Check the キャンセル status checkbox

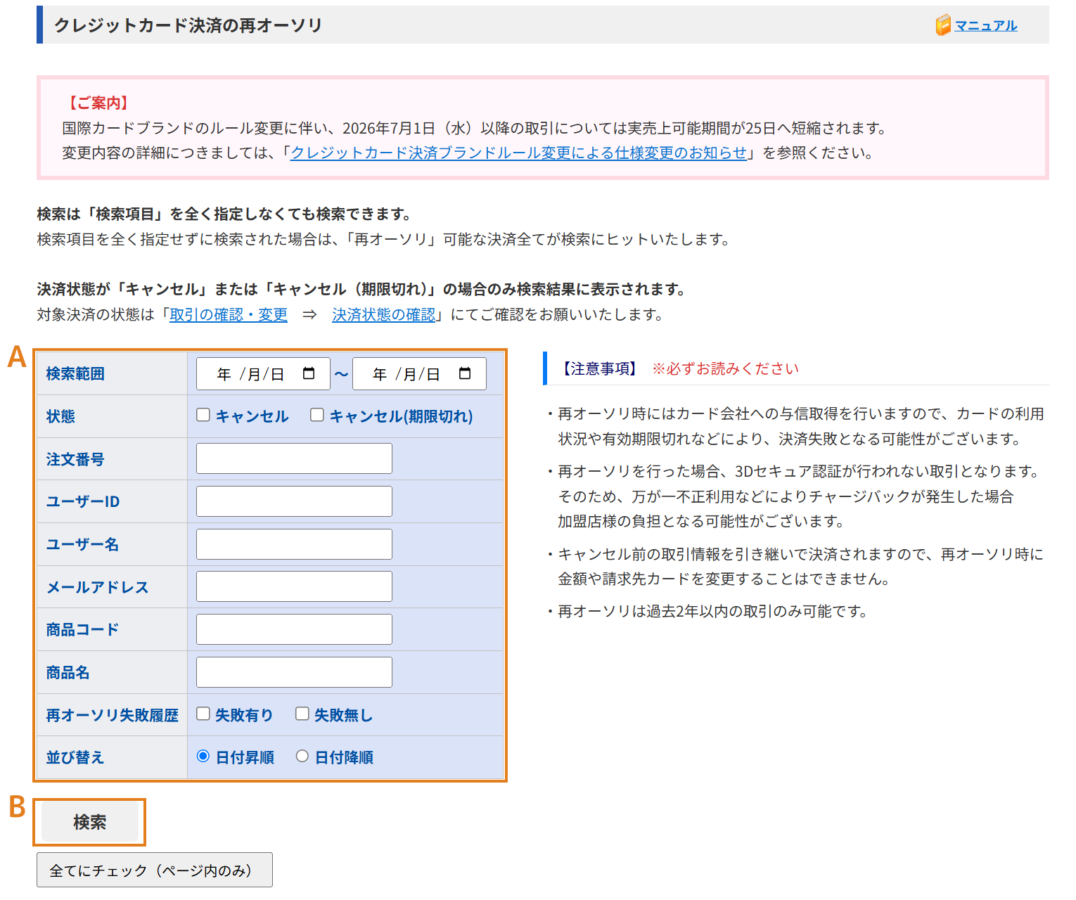click(x=203, y=415)
